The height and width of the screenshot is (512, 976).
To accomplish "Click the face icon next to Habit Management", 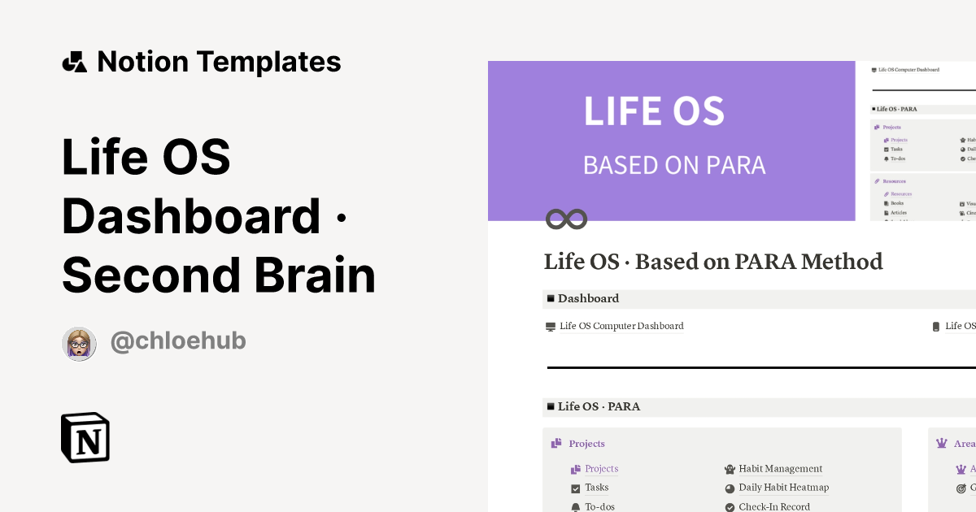I will pos(729,469).
